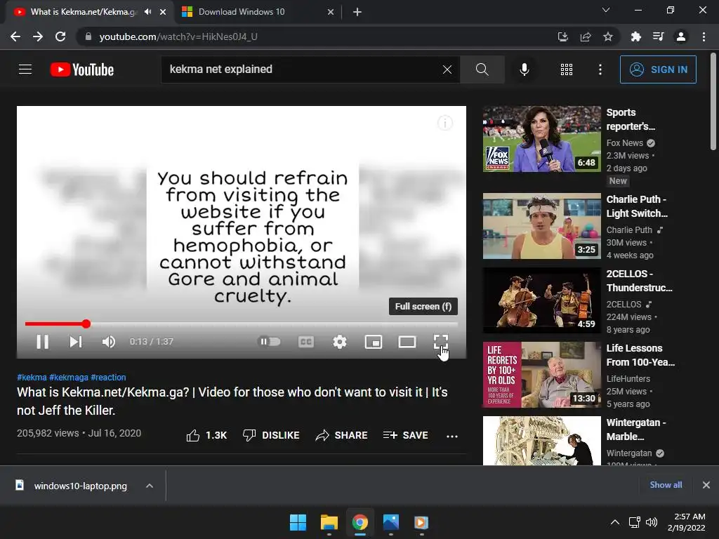Open the YouTube guide hamburger menu
719x539 pixels.
(x=25, y=69)
